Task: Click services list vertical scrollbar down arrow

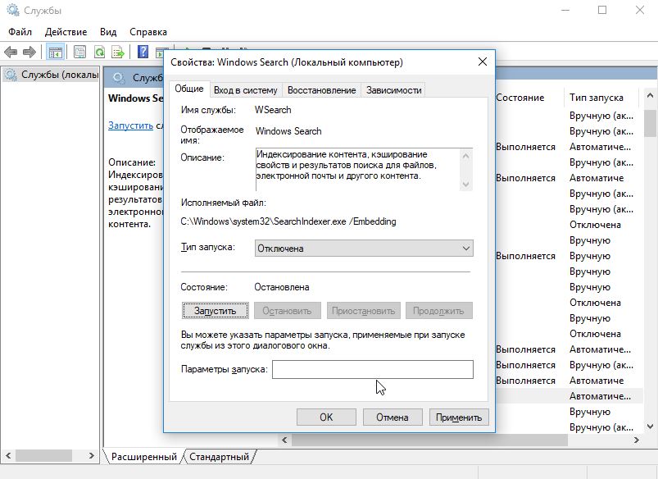Action: (650, 427)
